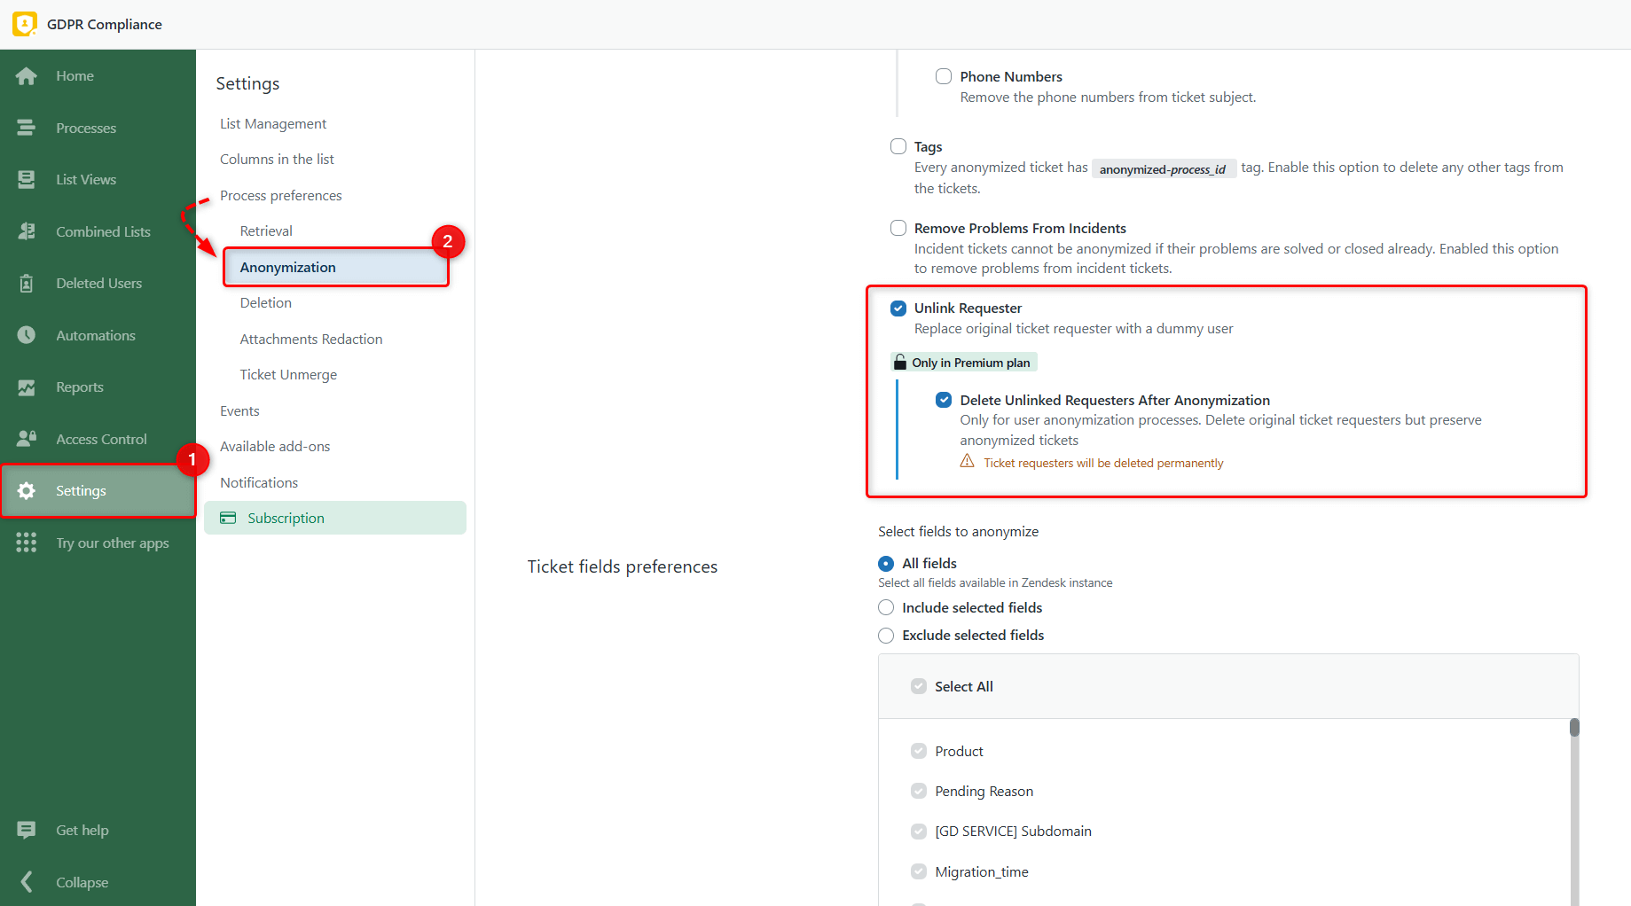Go to Access Control settings
Viewport: 1631px width, 906px height.
101,438
